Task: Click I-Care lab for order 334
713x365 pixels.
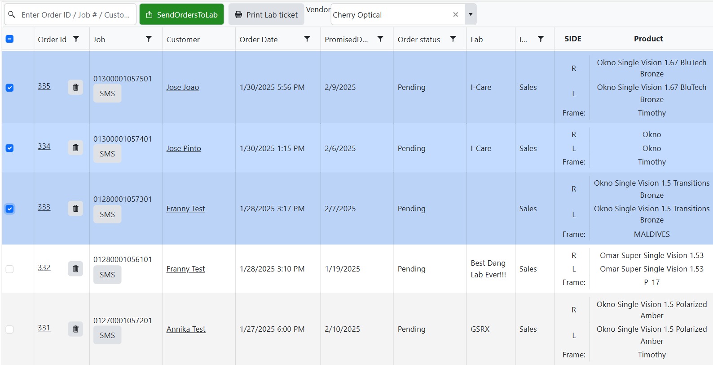Action: [x=481, y=148]
